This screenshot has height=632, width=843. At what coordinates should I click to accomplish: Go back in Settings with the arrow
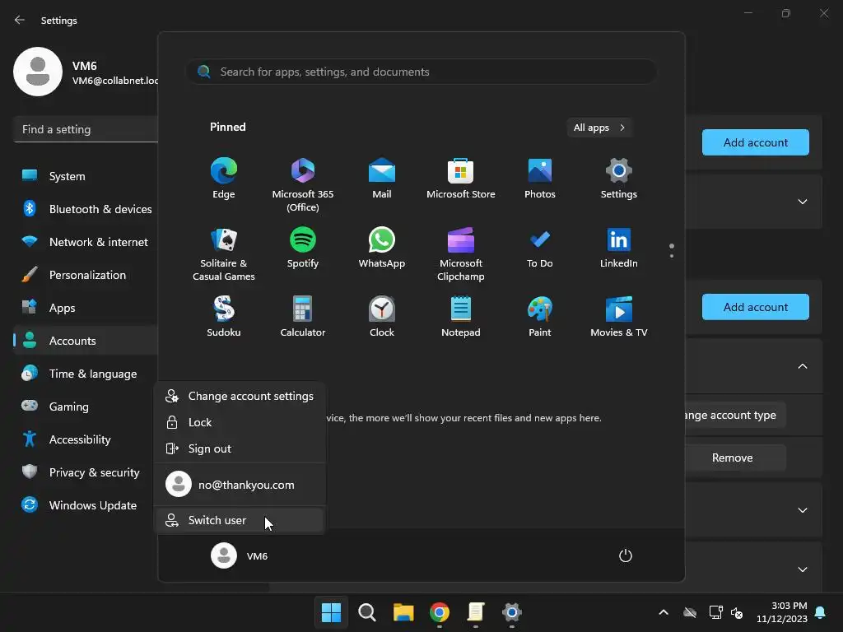tap(20, 20)
